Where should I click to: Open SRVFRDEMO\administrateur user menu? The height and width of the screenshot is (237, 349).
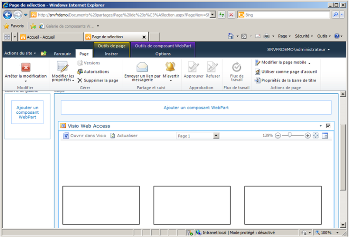[x=298, y=50]
